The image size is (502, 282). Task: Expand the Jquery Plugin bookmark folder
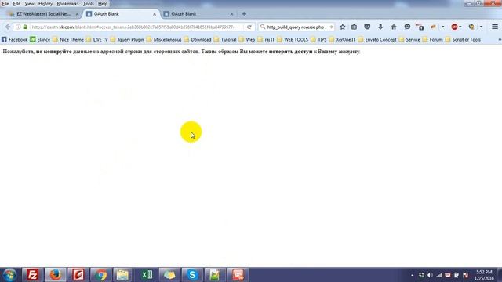127,40
